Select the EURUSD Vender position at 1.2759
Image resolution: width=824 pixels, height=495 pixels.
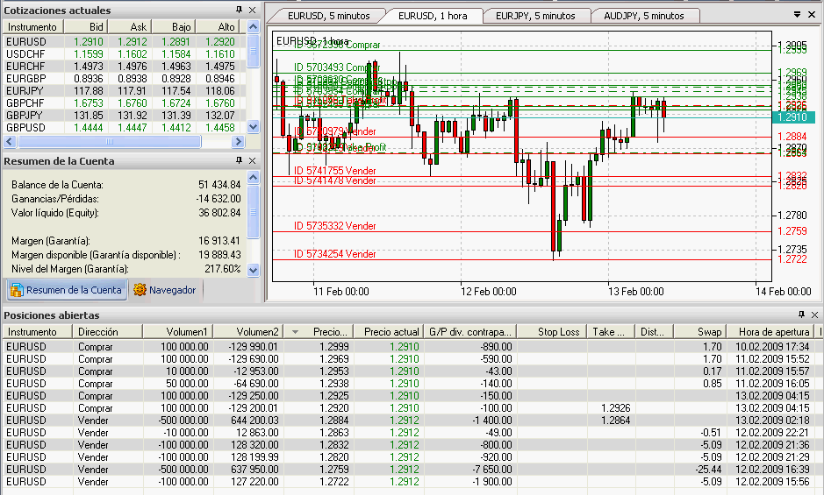[410, 470]
